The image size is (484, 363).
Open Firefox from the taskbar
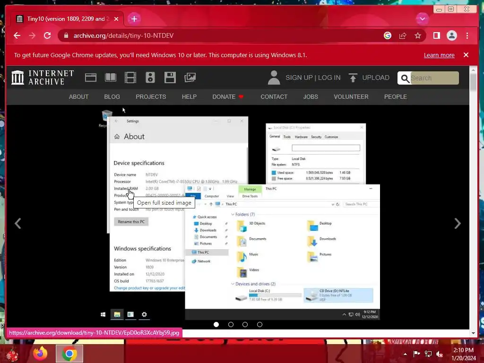pos(41,354)
